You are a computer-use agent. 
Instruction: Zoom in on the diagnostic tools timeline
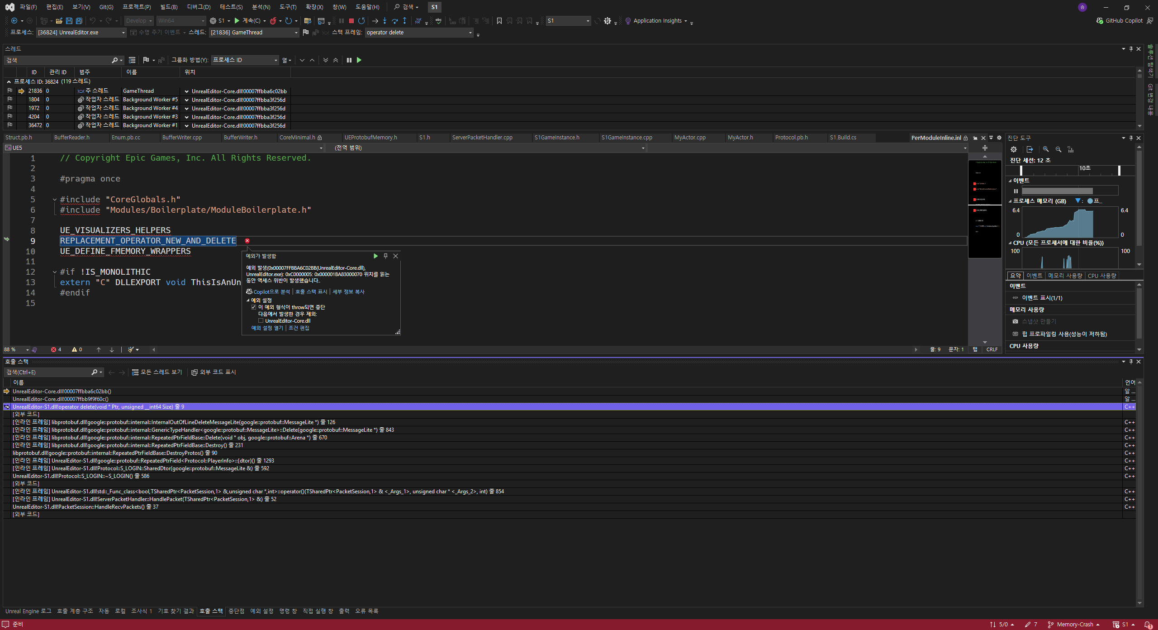pyautogui.click(x=1046, y=149)
